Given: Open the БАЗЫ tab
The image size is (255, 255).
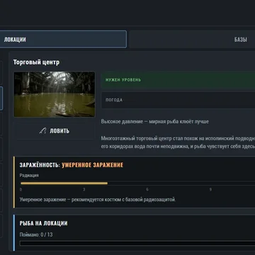Looking at the screenshot, I should point(193,40).
